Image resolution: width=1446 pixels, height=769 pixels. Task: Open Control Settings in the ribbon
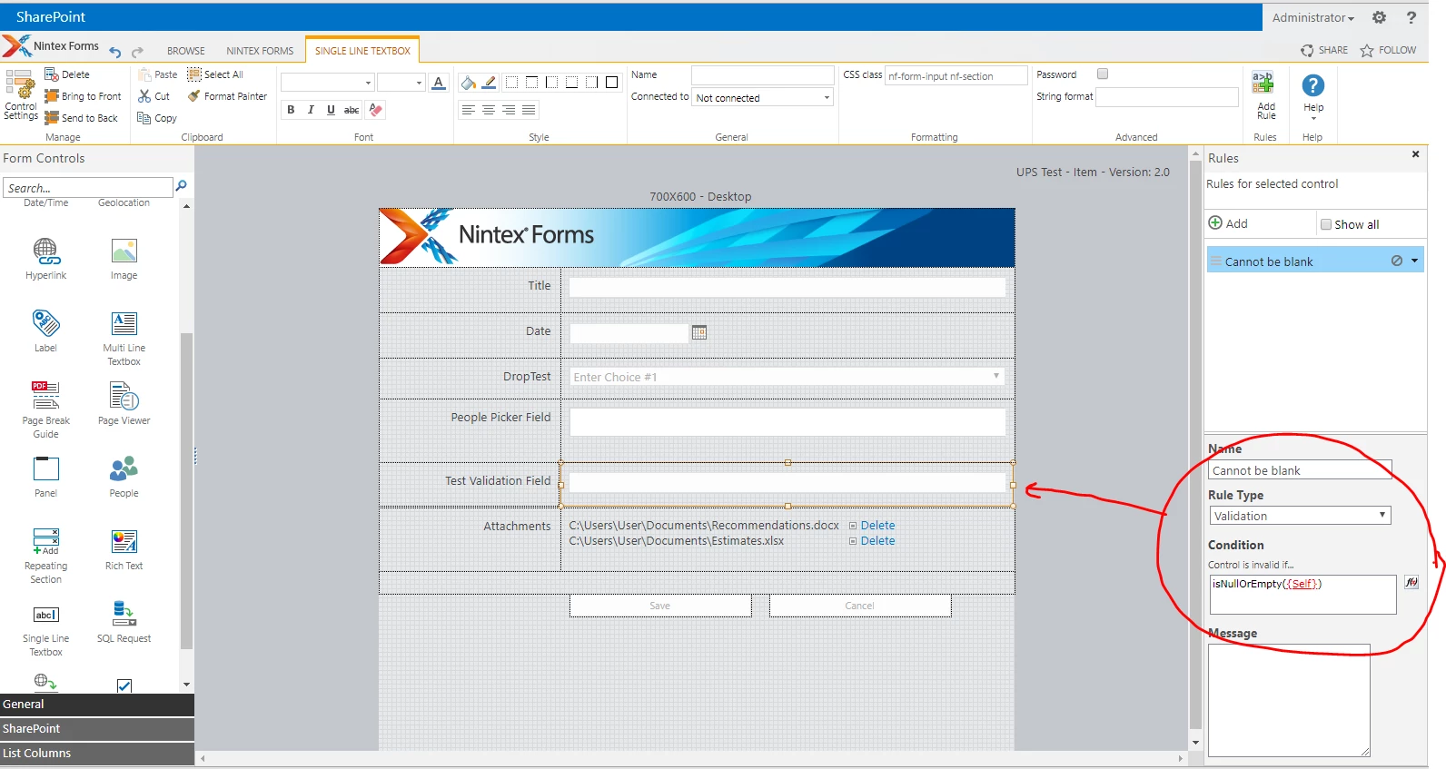pyautogui.click(x=21, y=95)
